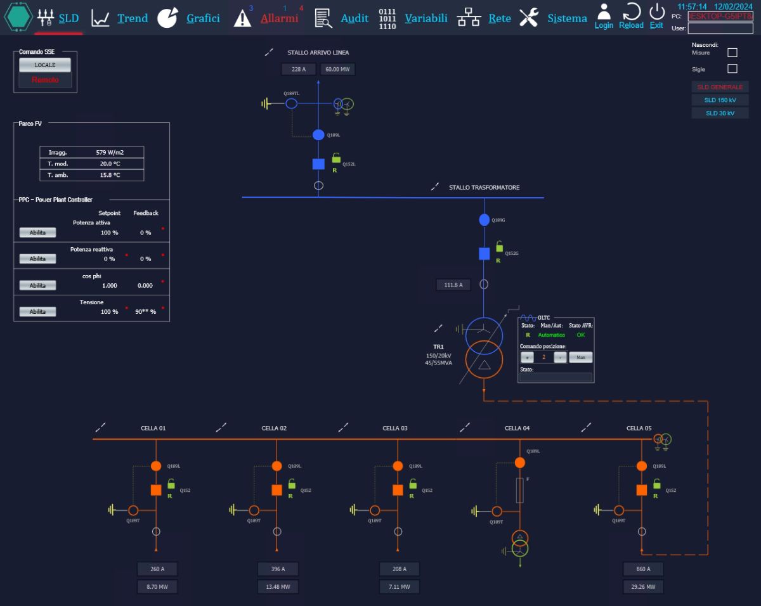This screenshot has height=606, width=761.
Task: Click the auxiliary transformer symbol in Cella 04
Action: 520,544
